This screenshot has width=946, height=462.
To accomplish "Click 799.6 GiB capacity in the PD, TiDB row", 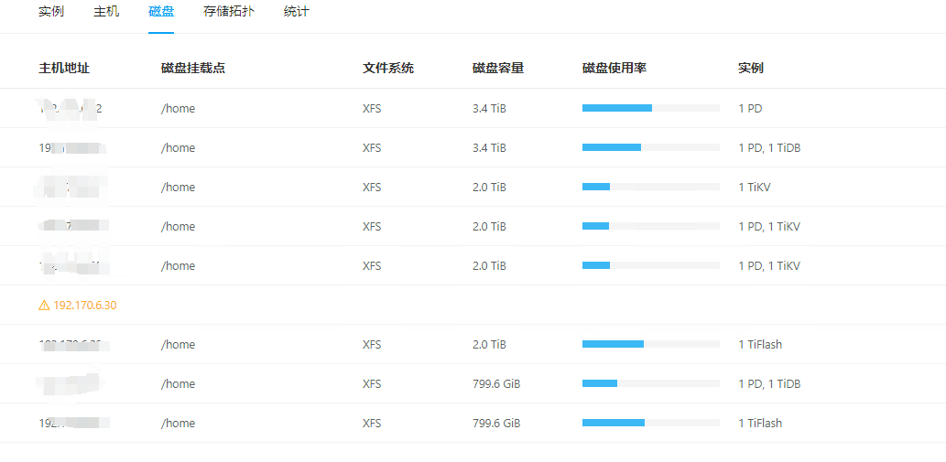I will (496, 383).
